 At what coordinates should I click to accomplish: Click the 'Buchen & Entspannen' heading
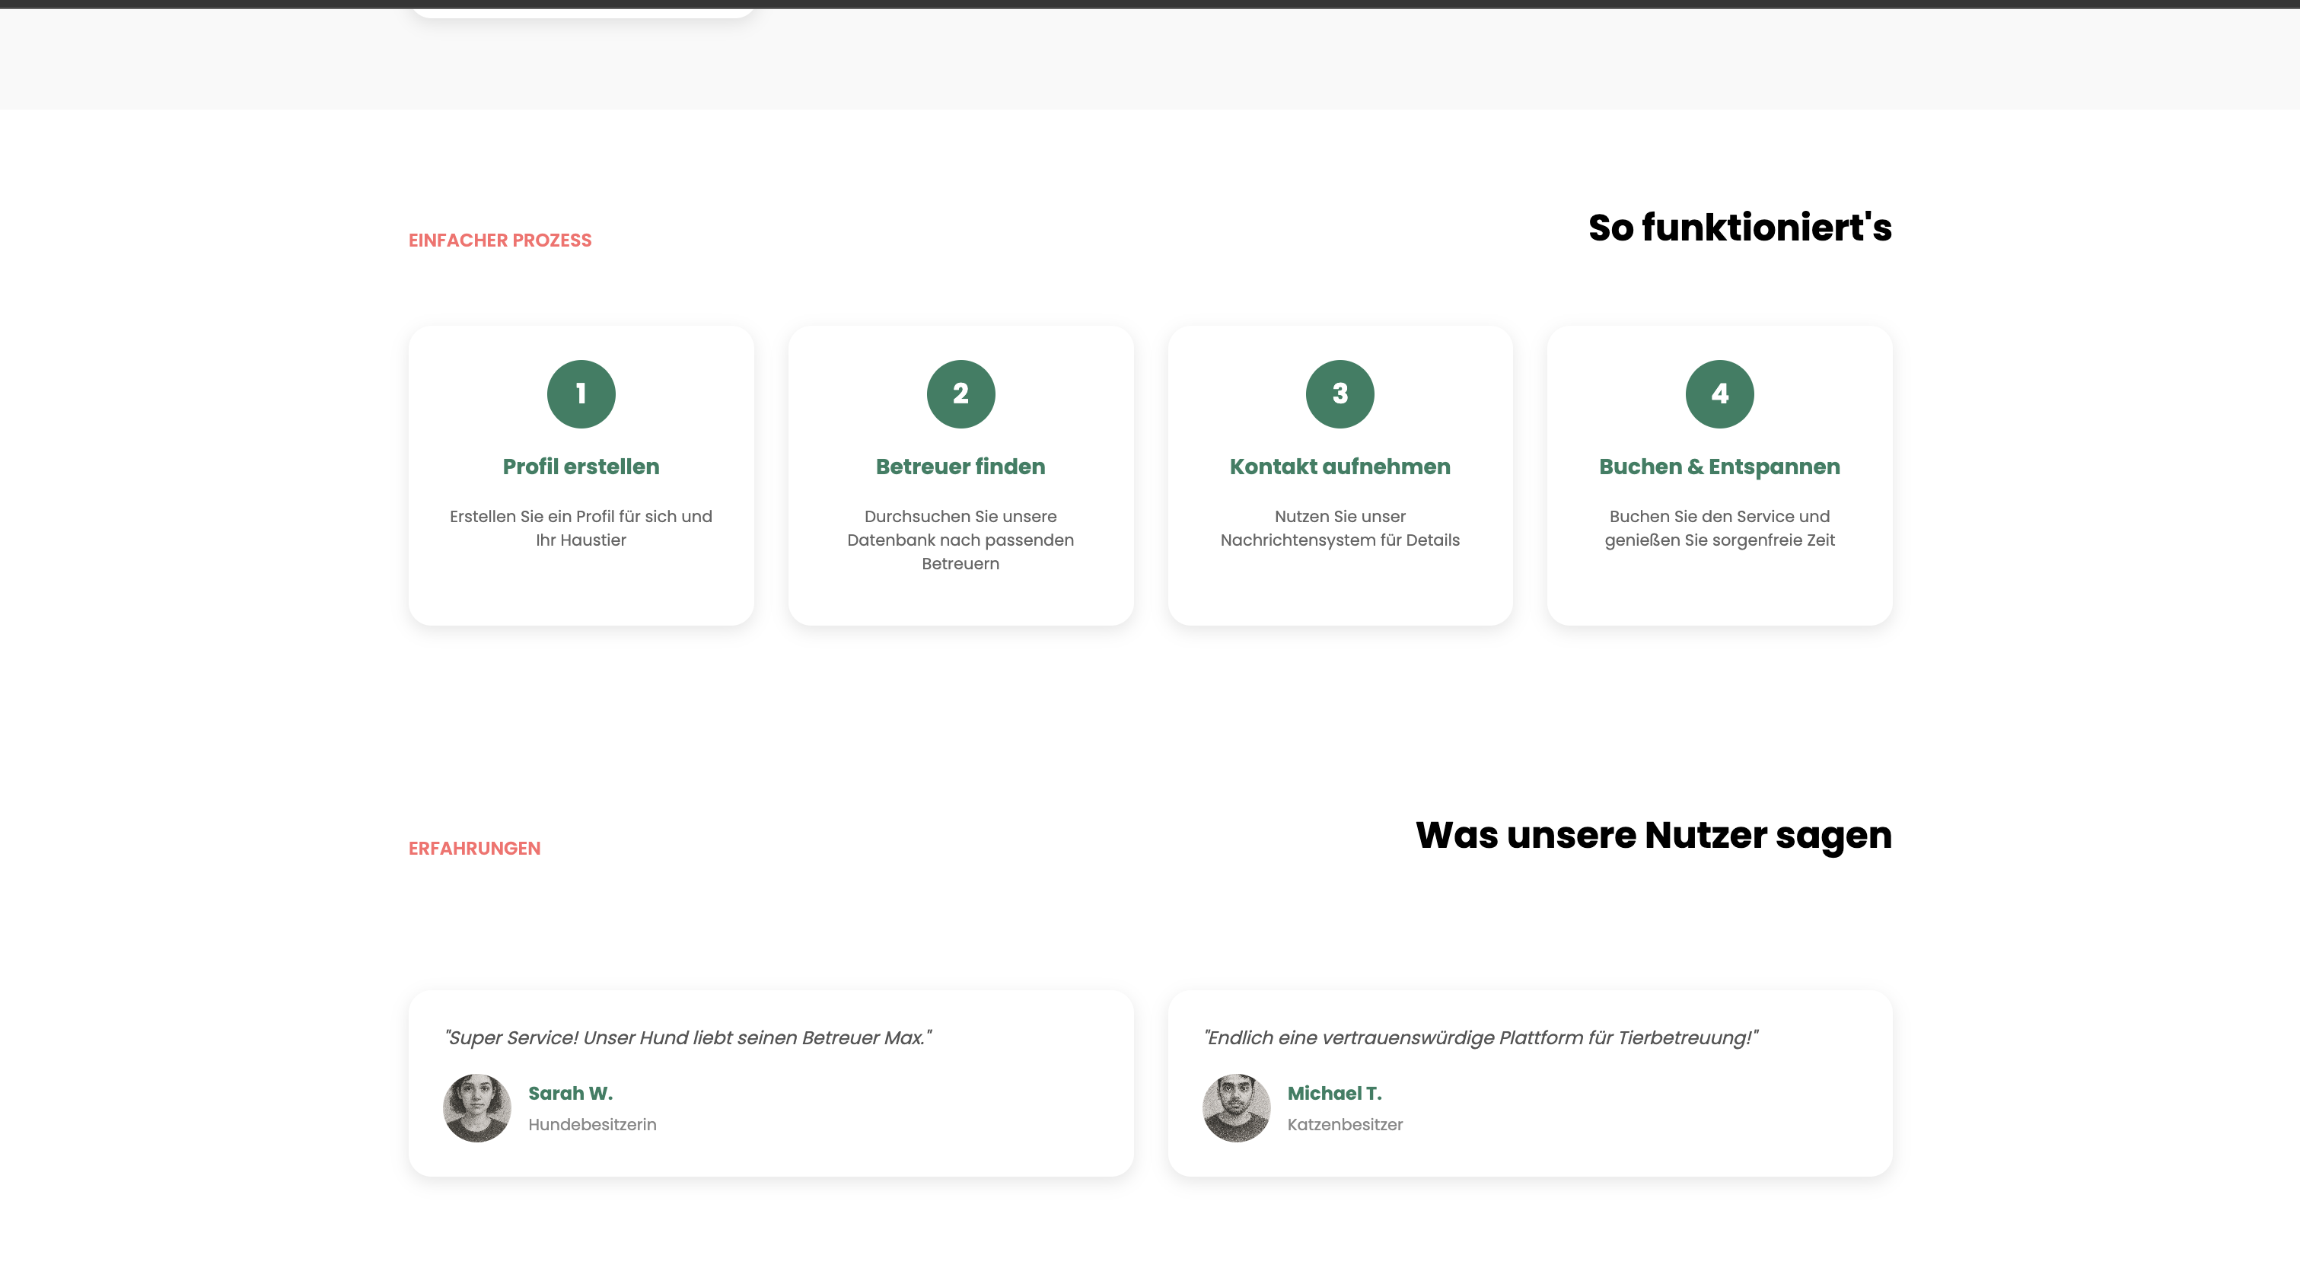point(1719,466)
